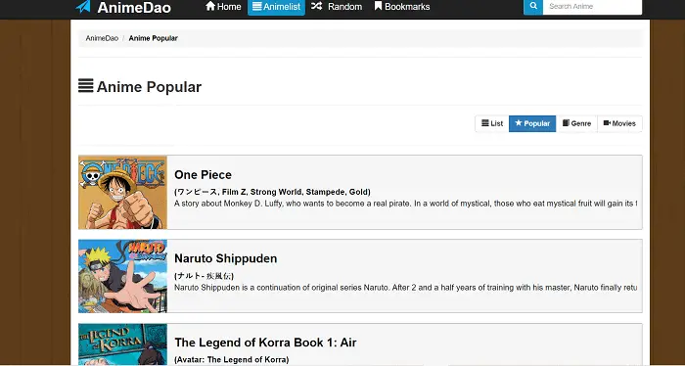The width and height of the screenshot is (685, 366).
Task: Click the Anime Popular page heading
Action: 149,87
